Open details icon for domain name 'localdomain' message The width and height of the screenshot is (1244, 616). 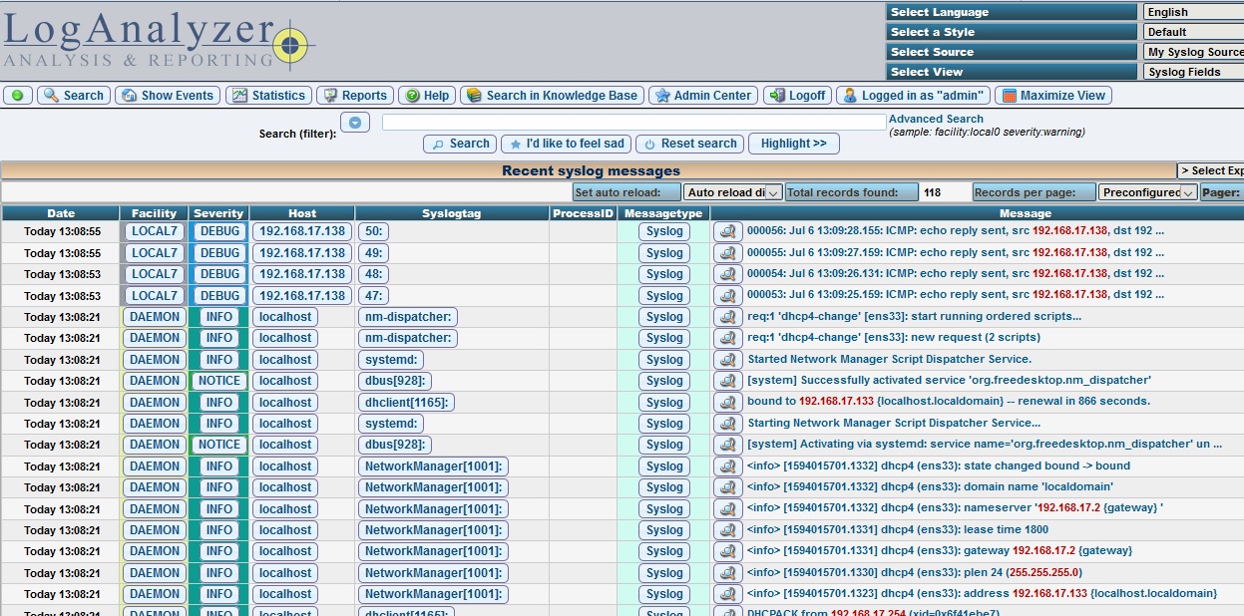point(728,487)
